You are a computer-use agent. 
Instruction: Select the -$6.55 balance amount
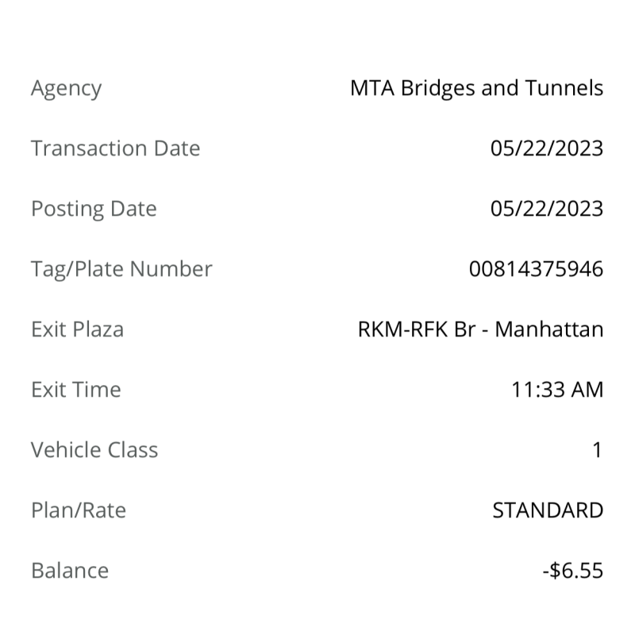tap(573, 570)
